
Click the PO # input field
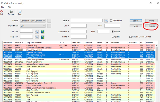click(112, 26)
